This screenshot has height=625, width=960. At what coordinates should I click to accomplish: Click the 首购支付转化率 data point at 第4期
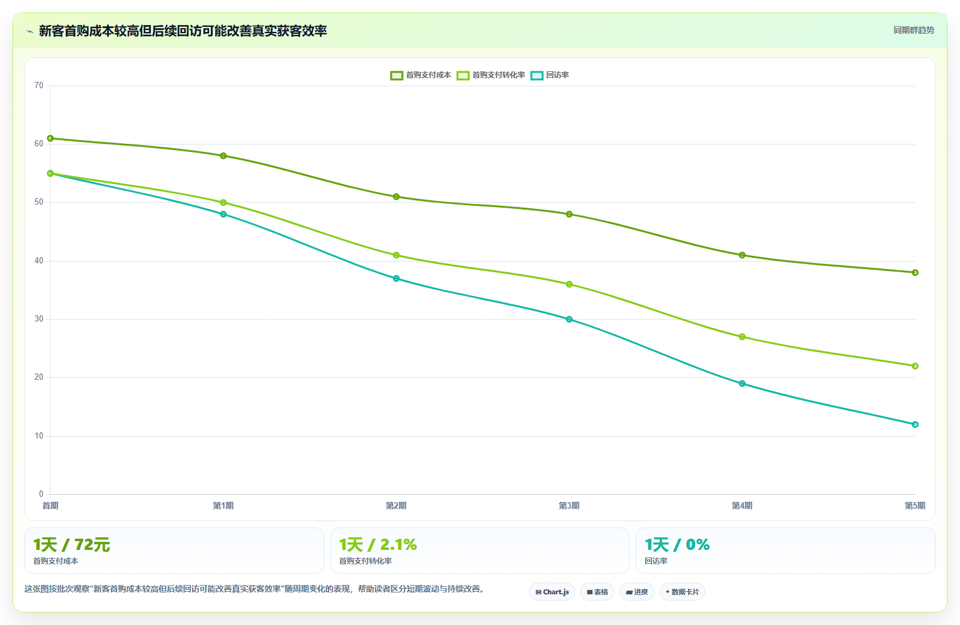(742, 337)
